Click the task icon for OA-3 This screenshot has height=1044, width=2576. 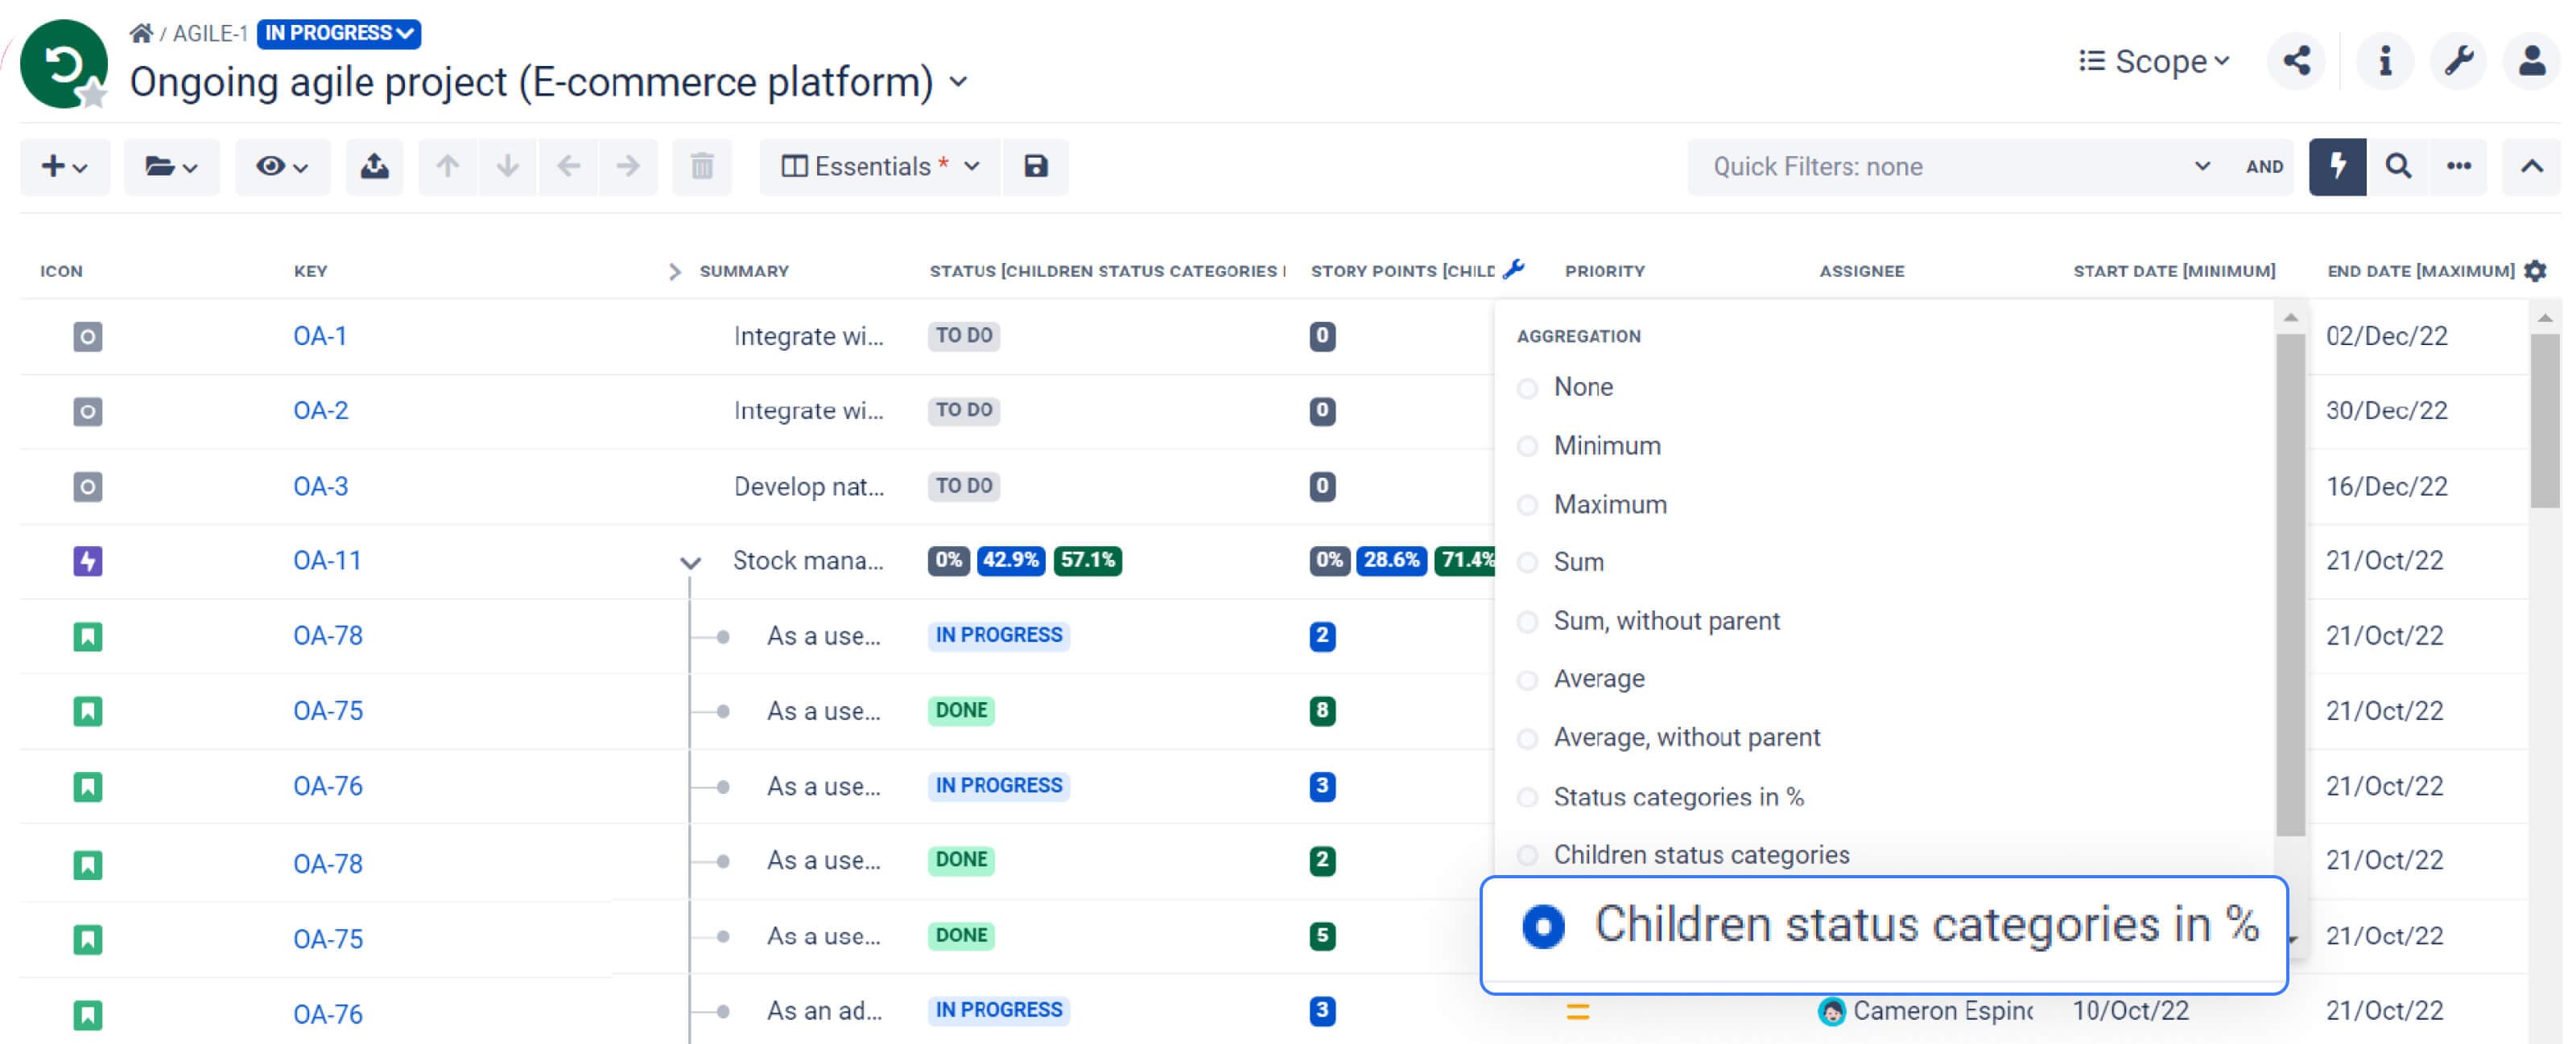click(x=88, y=487)
